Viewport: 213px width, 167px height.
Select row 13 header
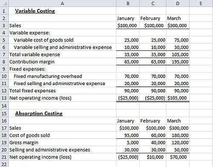click(4, 98)
